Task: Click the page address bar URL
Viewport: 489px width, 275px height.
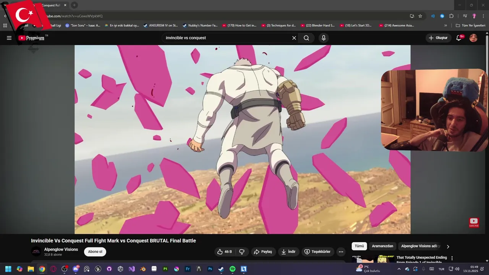Action: [74, 16]
